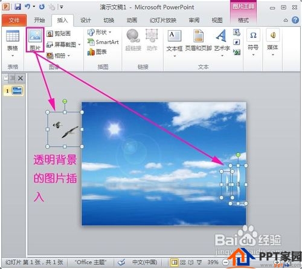Expand the 屏幕截图 dropdown arrow

(79, 45)
